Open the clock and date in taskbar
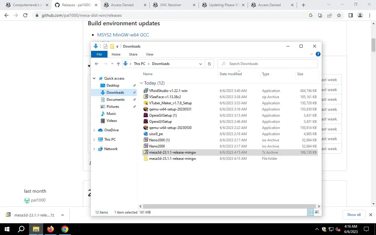This screenshot has width=376, height=235. (350, 229)
